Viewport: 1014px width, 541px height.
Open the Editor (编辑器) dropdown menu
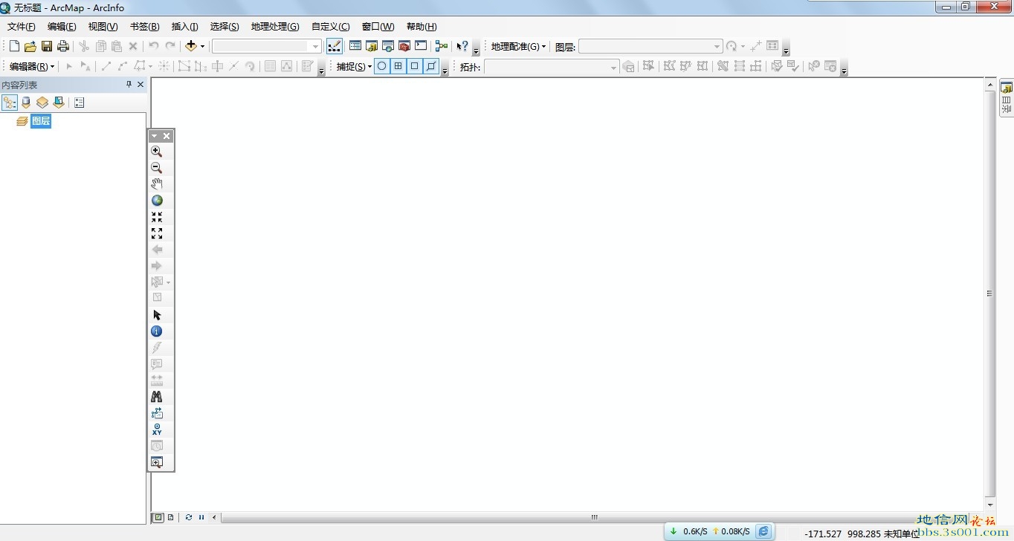[x=32, y=66]
